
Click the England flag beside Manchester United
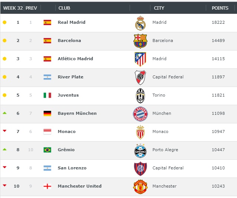(47, 186)
